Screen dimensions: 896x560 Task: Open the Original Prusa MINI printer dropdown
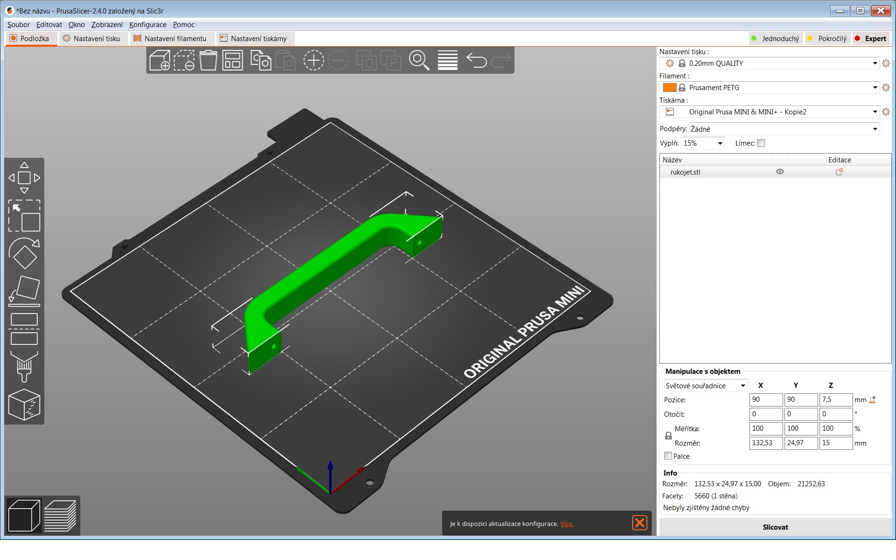click(770, 112)
